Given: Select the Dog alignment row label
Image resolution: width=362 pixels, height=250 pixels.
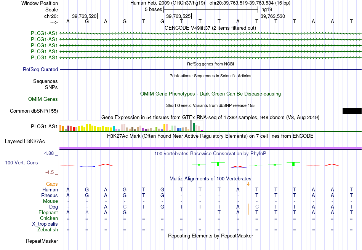Looking at the screenshot, I should click(x=53, y=207).
